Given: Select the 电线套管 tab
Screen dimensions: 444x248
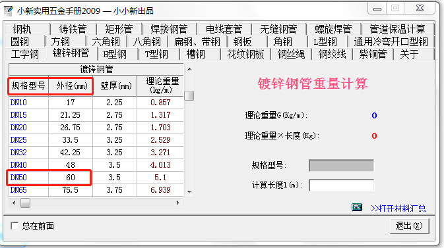Looking at the screenshot, I should [x=224, y=29].
